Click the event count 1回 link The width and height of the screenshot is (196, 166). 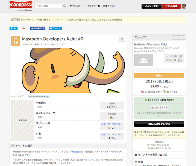click(x=180, y=56)
